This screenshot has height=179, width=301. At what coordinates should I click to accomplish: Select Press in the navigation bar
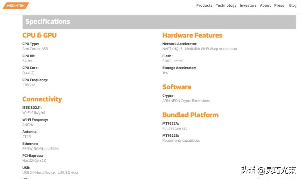point(279,6)
